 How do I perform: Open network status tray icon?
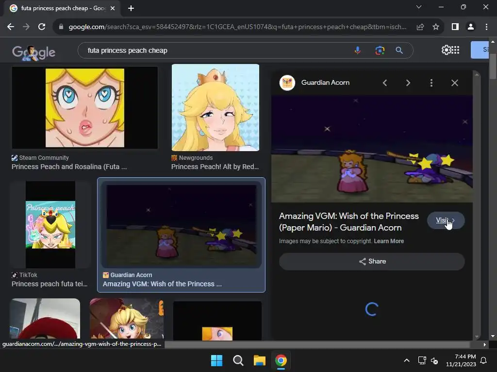click(x=422, y=360)
